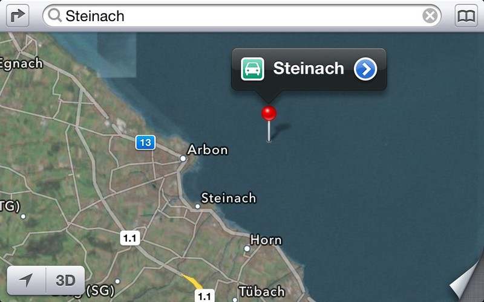The width and height of the screenshot is (484, 302).
Task: Clear the Steinach search text
Action: 430,16
